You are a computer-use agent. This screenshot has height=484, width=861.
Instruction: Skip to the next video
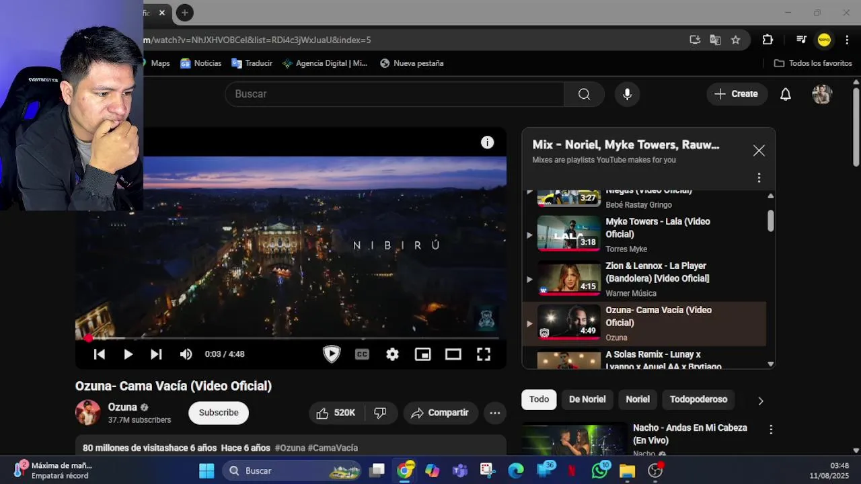[x=156, y=354]
